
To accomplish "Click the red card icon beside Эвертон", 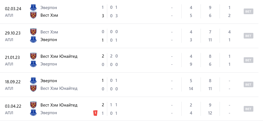I will (x=95, y=113).
